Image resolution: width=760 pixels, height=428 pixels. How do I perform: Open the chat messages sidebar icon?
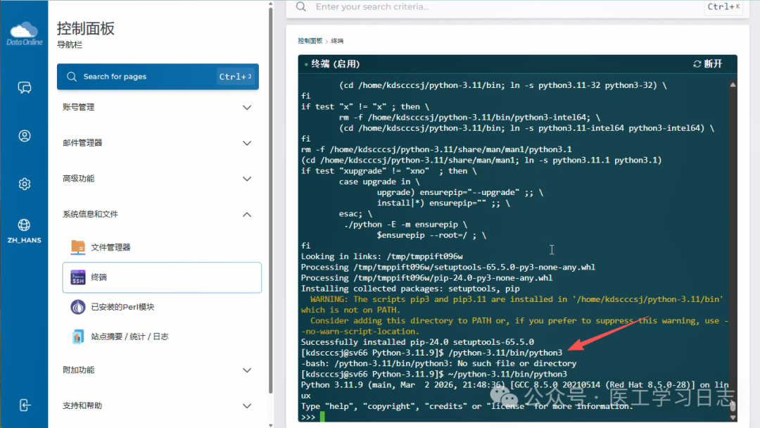pos(25,87)
